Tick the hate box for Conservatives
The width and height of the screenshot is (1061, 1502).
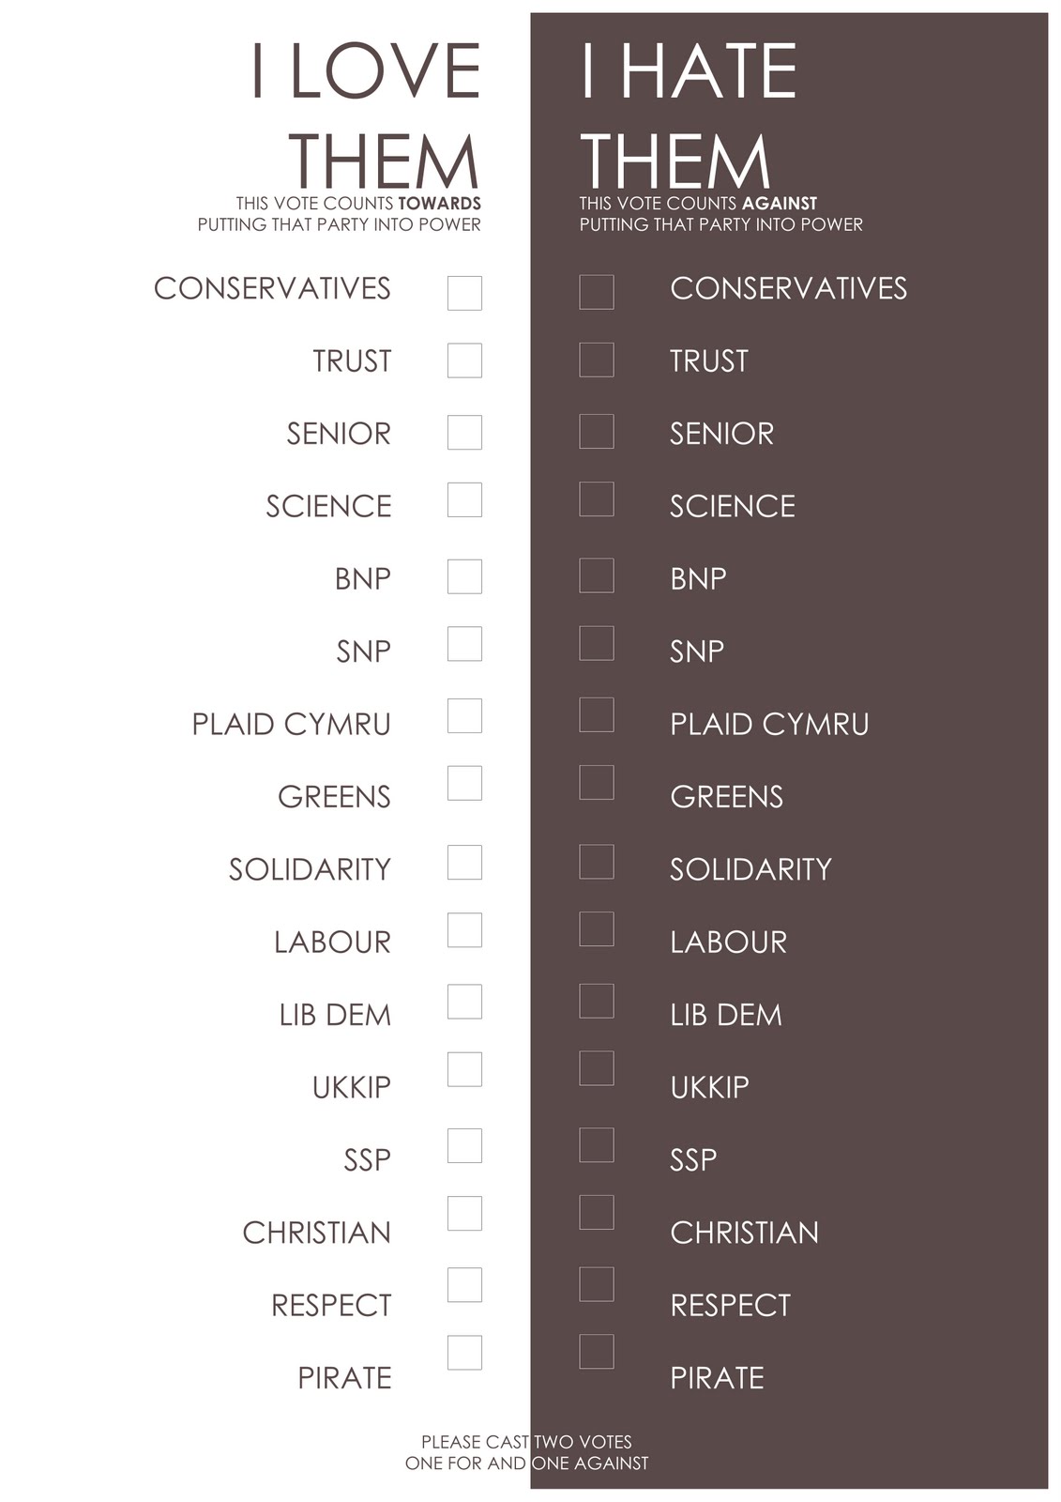[597, 292]
